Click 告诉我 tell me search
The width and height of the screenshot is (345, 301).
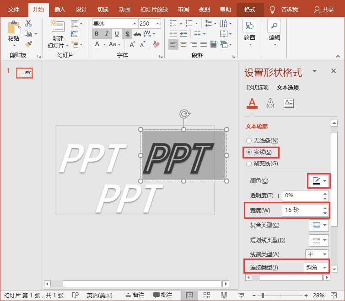point(284,10)
